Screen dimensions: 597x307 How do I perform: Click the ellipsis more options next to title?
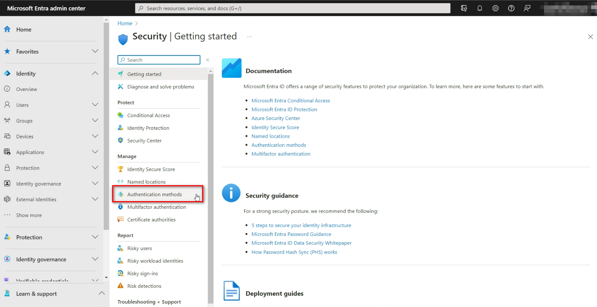(249, 37)
